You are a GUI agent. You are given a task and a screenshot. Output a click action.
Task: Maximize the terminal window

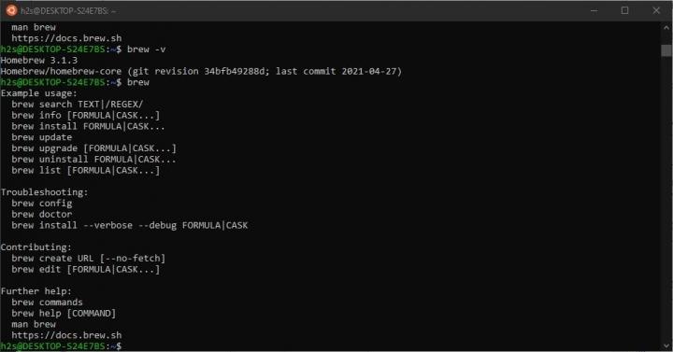point(625,10)
